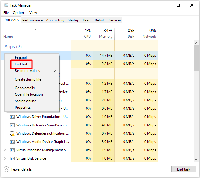Sort by the CPU column header
Viewport: 200px width, 178px height.
[x=82, y=34]
